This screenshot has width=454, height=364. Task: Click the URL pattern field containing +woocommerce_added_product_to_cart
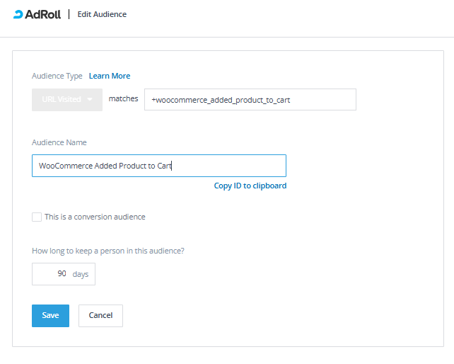[x=250, y=100]
